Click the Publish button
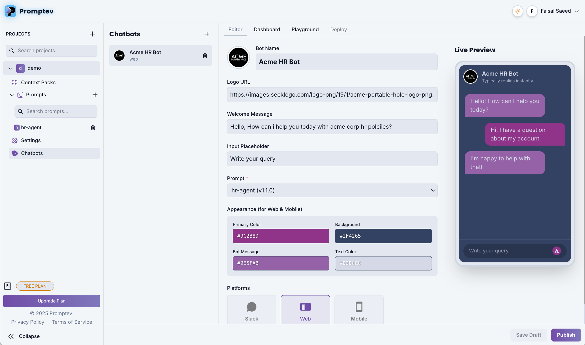Screen dimensions: 585x345 pyautogui.click(x=566, y=335)
